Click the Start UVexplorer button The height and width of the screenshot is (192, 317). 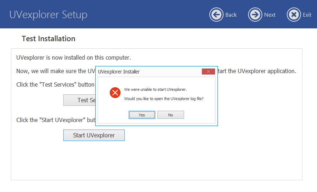click(x=94, y=135)
